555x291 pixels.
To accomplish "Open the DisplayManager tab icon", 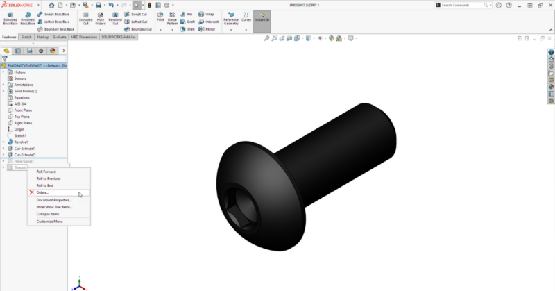I will click(53, 51).
